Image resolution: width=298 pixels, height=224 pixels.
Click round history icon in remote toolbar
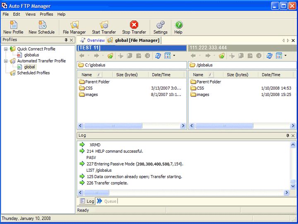point(259,56)
